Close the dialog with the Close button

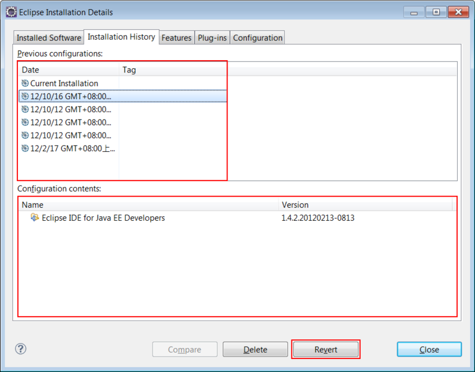(429, 350)
